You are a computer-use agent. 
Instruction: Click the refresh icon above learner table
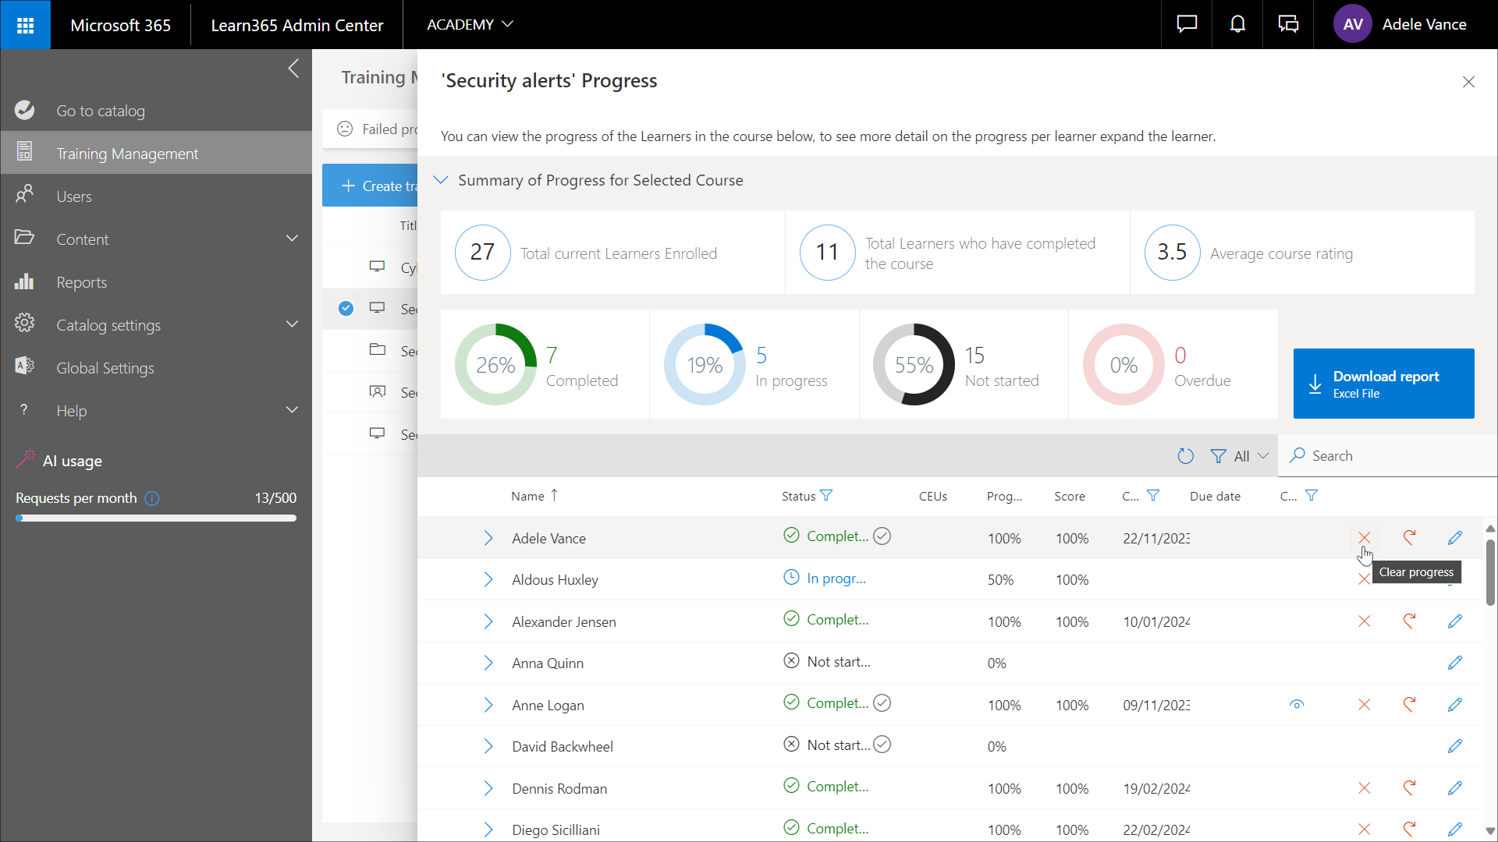click(1185, 456)
